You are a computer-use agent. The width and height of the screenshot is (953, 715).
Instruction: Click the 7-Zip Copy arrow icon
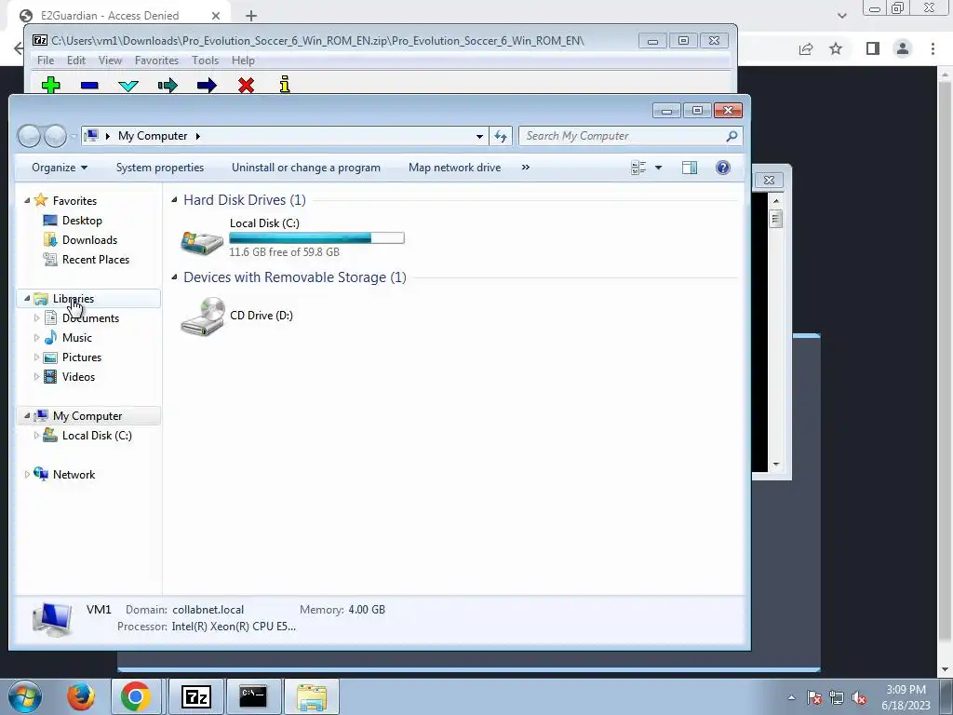168,85
